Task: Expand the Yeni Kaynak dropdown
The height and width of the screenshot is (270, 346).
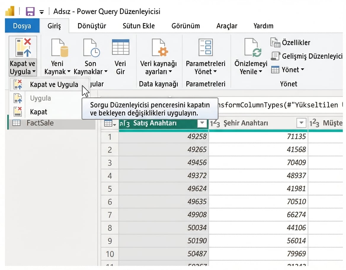Action: (x=69, y=71)
